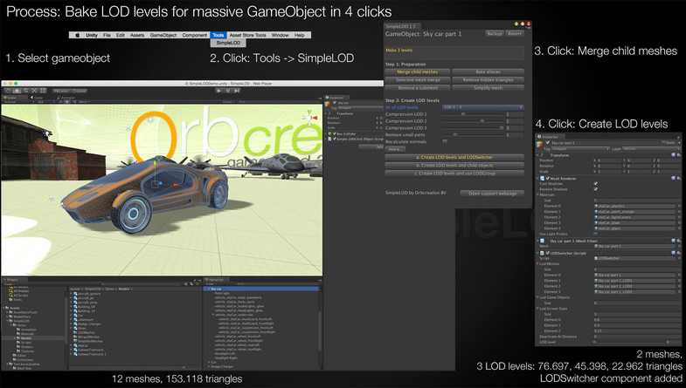Click the All Scripts search favorite
686x388 pixels.
tap(18, 295)
